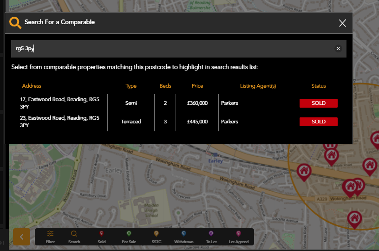Viewport: 379px width, 251px height.
Task: Close the Search For a Comparable dialog
Action: [342, 23]
